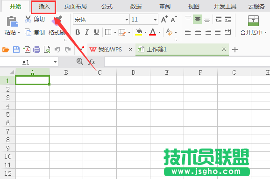The image size is (270, 179).
Task: Open font group dialog launcher
Action: (x=176, y=40)
